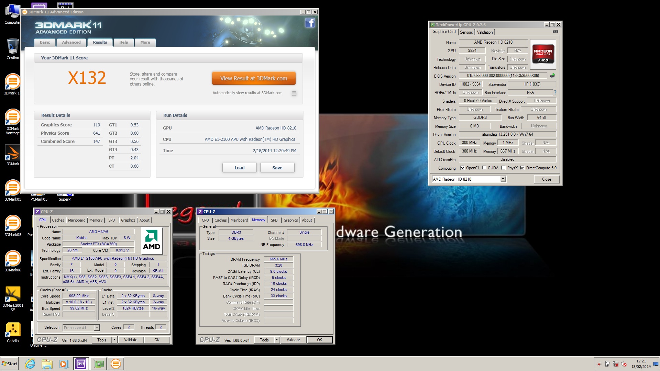Click the GPU-Z screenshot camera icon
The width and height of the screenshot is (660, 371).
click(x=555, y=32)
